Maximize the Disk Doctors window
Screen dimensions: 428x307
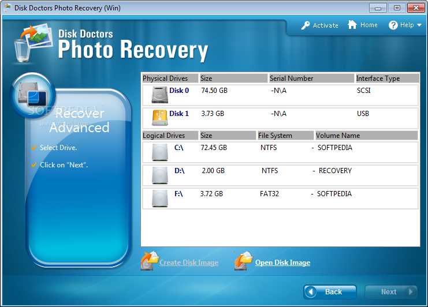pos(397,8)
